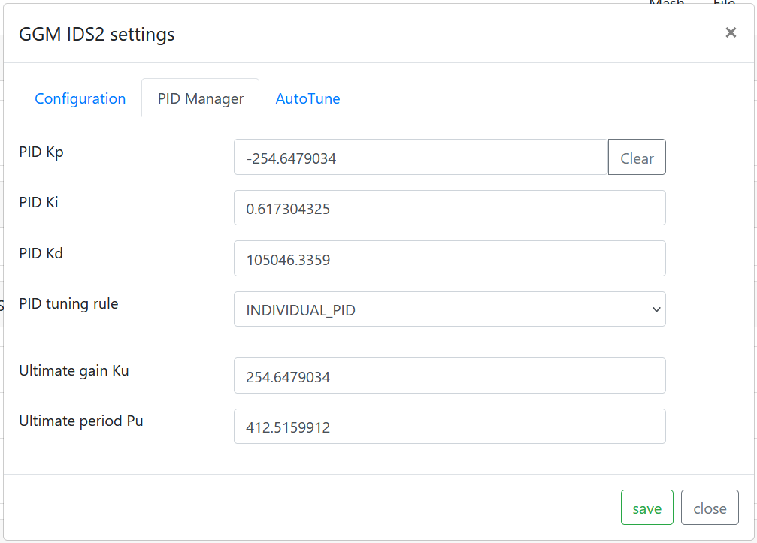
Task: Select the Ultimate period Pu field
Action: 449,427
